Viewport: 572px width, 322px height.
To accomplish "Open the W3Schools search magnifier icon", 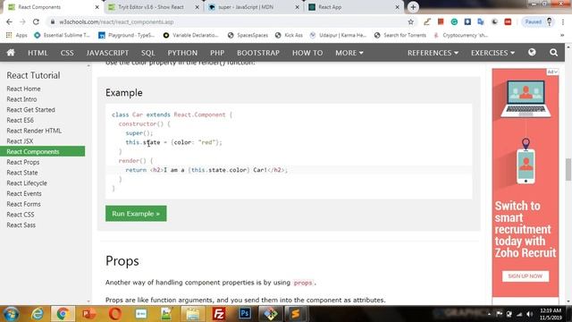I will 553,53.
